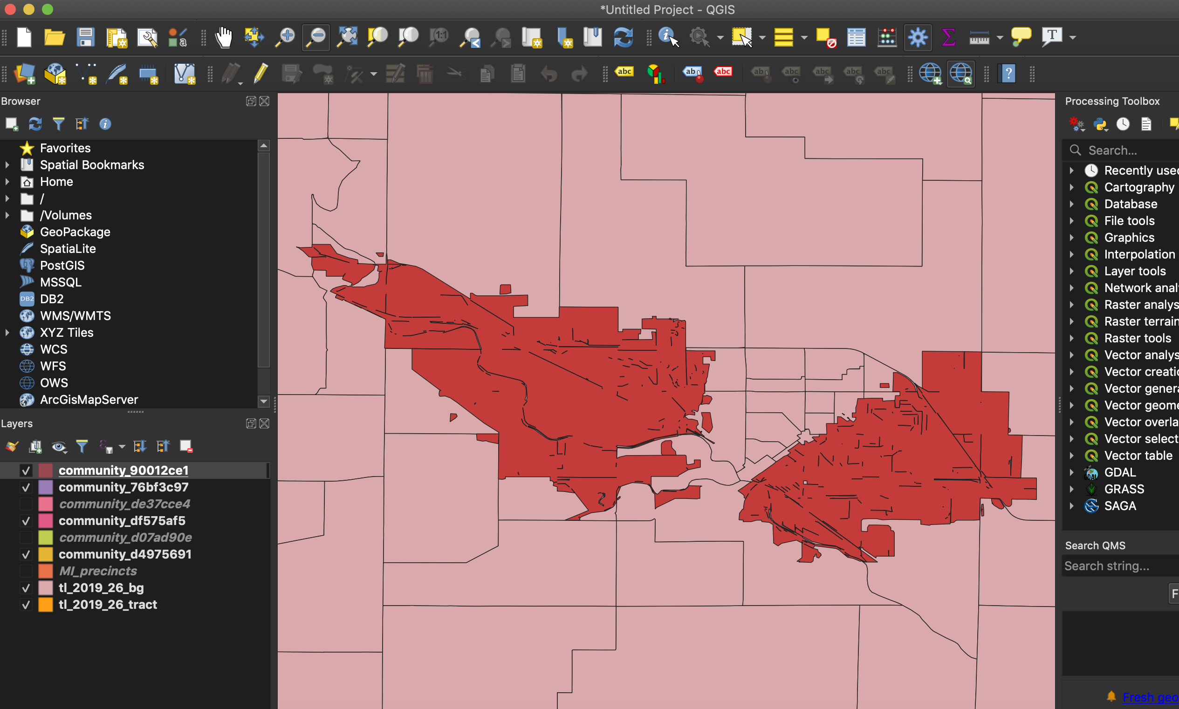This screenshot has width=1179, height=709.
Task: Click the Save Project floppy icon
Action: point(86,37)
